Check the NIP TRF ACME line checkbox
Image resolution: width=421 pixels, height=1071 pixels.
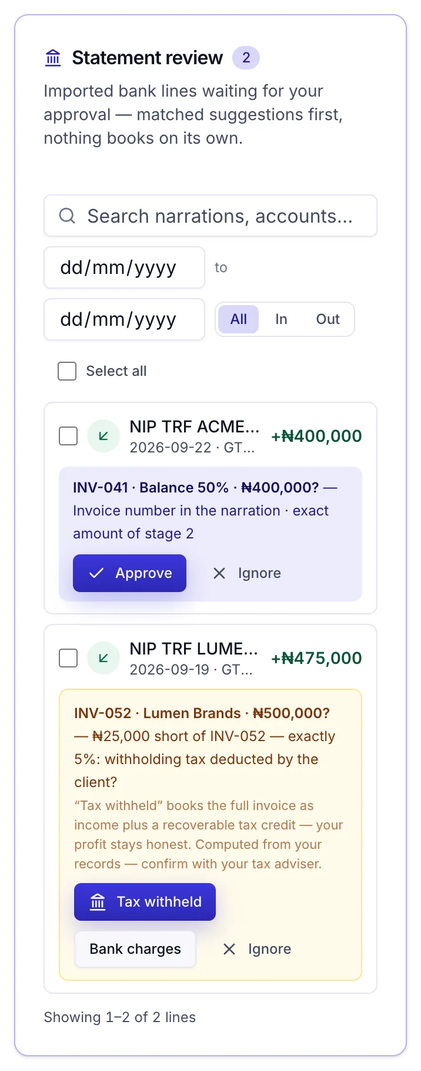point(68,436)
